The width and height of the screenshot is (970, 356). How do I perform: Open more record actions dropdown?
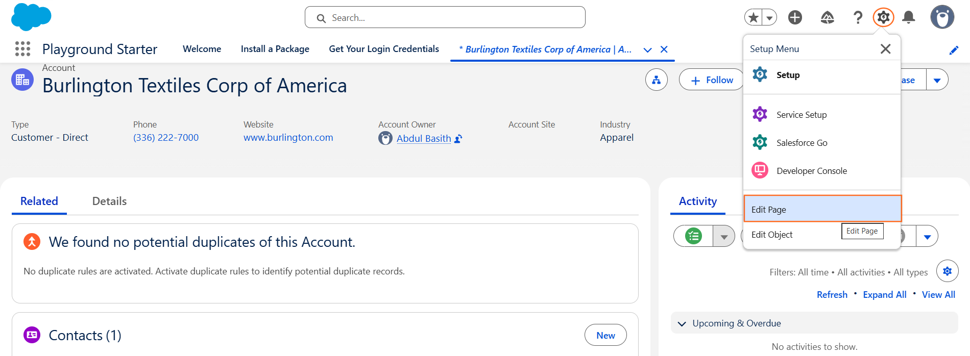click(x=937, y=80)
